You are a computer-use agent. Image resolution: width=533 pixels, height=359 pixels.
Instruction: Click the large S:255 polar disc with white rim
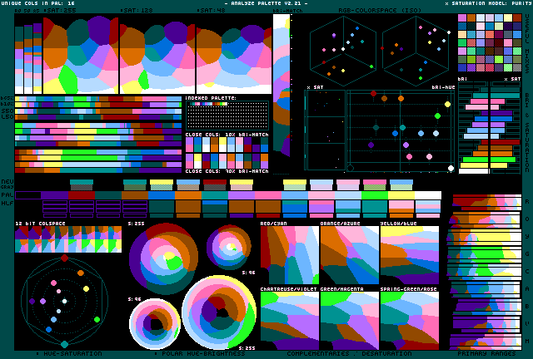220,312
